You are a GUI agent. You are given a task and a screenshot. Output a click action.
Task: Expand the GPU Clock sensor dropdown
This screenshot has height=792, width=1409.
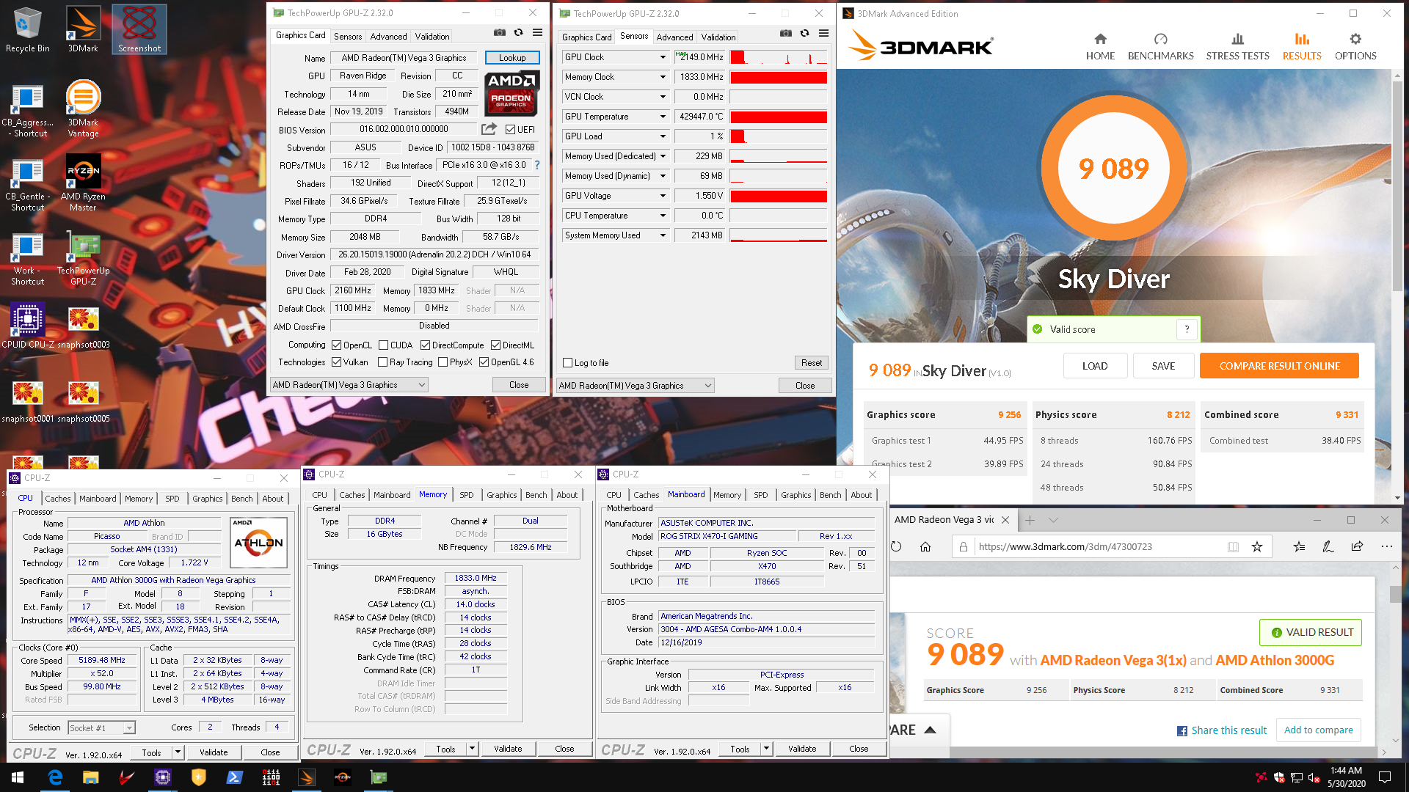coord(663,57)
